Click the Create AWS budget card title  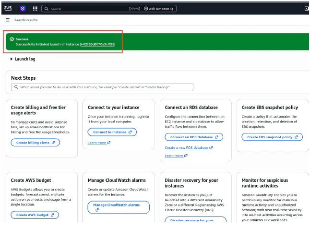click(x=31, y=180)
